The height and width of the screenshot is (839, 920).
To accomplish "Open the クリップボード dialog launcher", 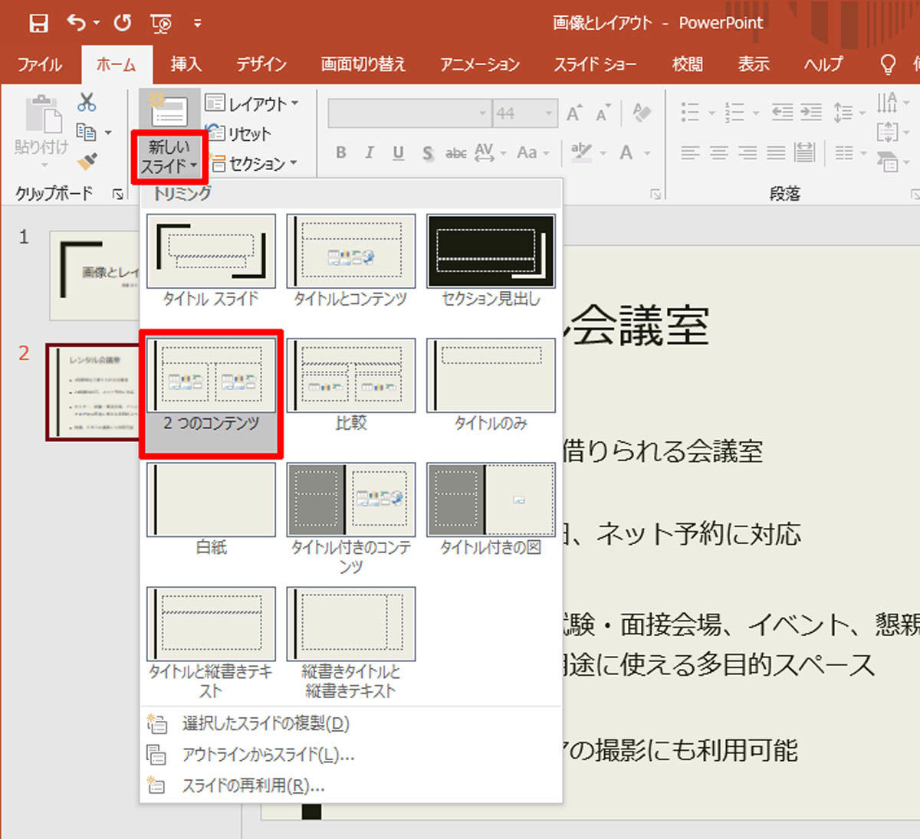I will 118,195.
